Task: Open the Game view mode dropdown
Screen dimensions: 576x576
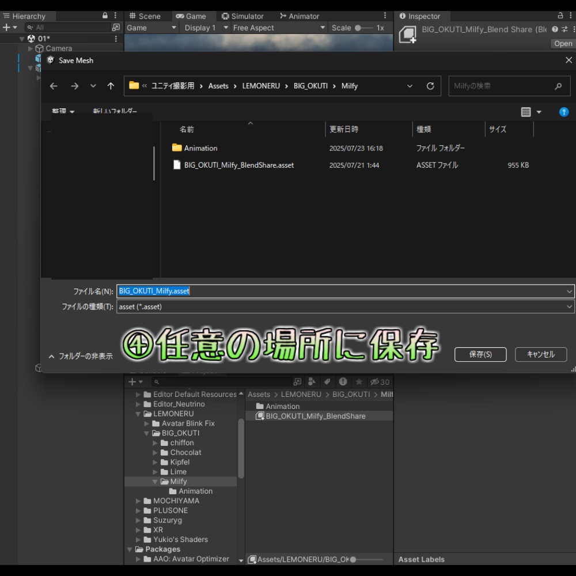Action: pyautogui.click(x=151, y=28)
